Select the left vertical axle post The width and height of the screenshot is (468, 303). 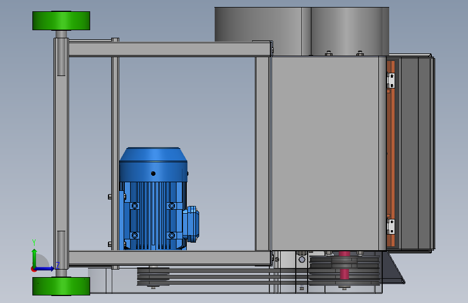[61, 154]
